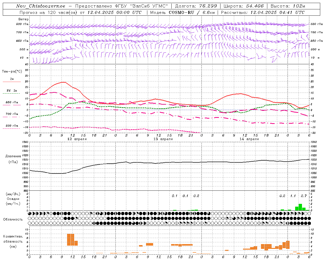
Task: Click the 850 гПа temperature legend entry
Action: pyautogui.click(x=12, y=102)
